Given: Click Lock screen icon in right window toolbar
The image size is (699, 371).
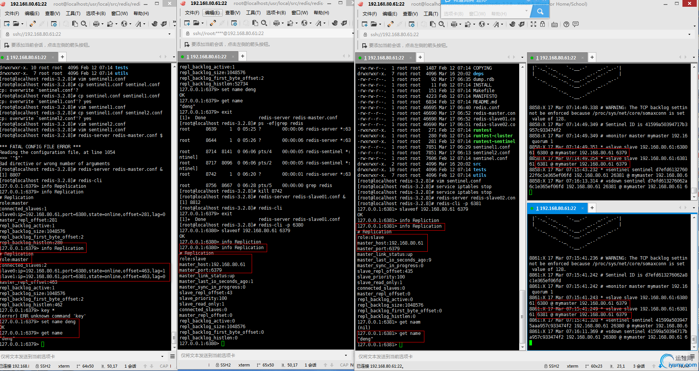Looking at the screenshot, I should pos(542,24).
